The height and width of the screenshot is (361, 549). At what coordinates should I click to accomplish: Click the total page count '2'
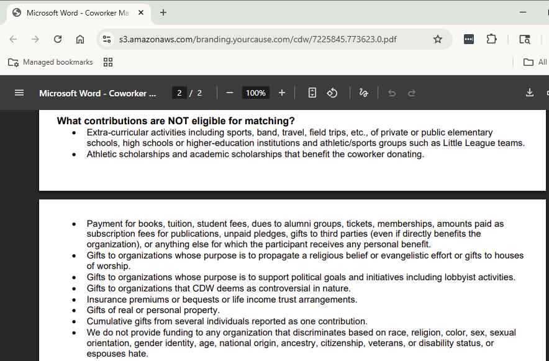click(x=199, y=93)
